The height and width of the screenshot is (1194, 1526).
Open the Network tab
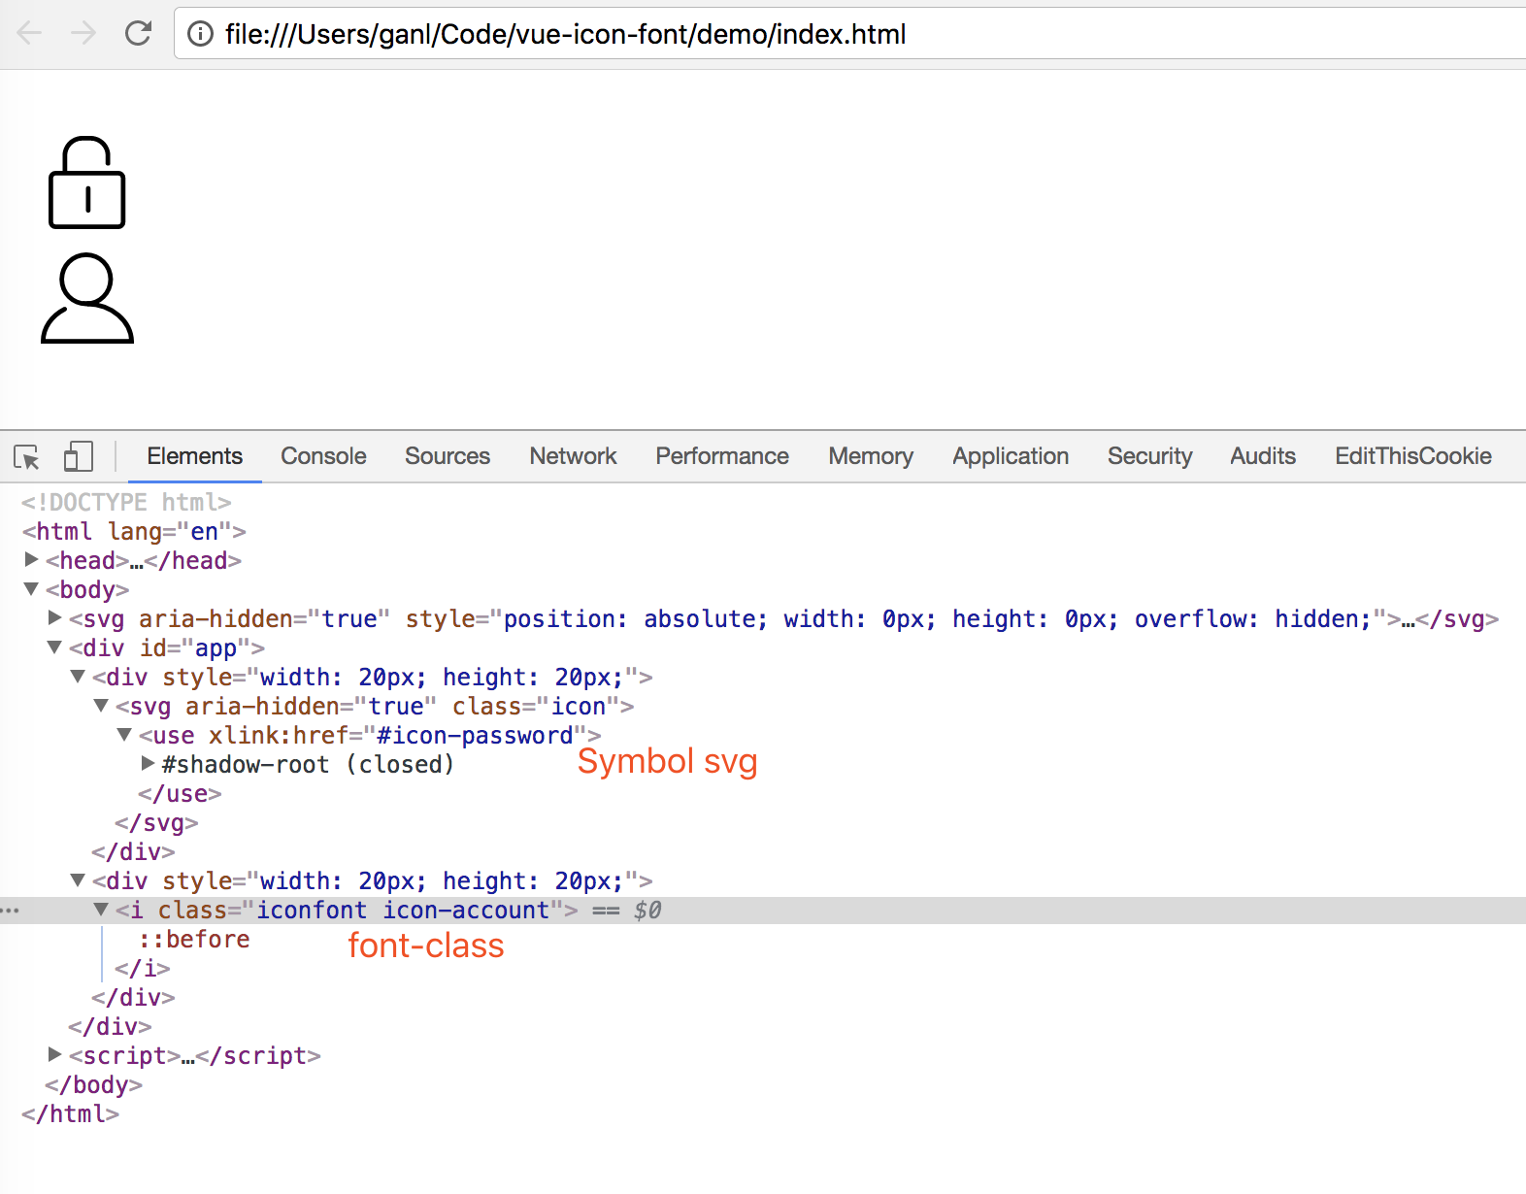[x=574, y=456]
